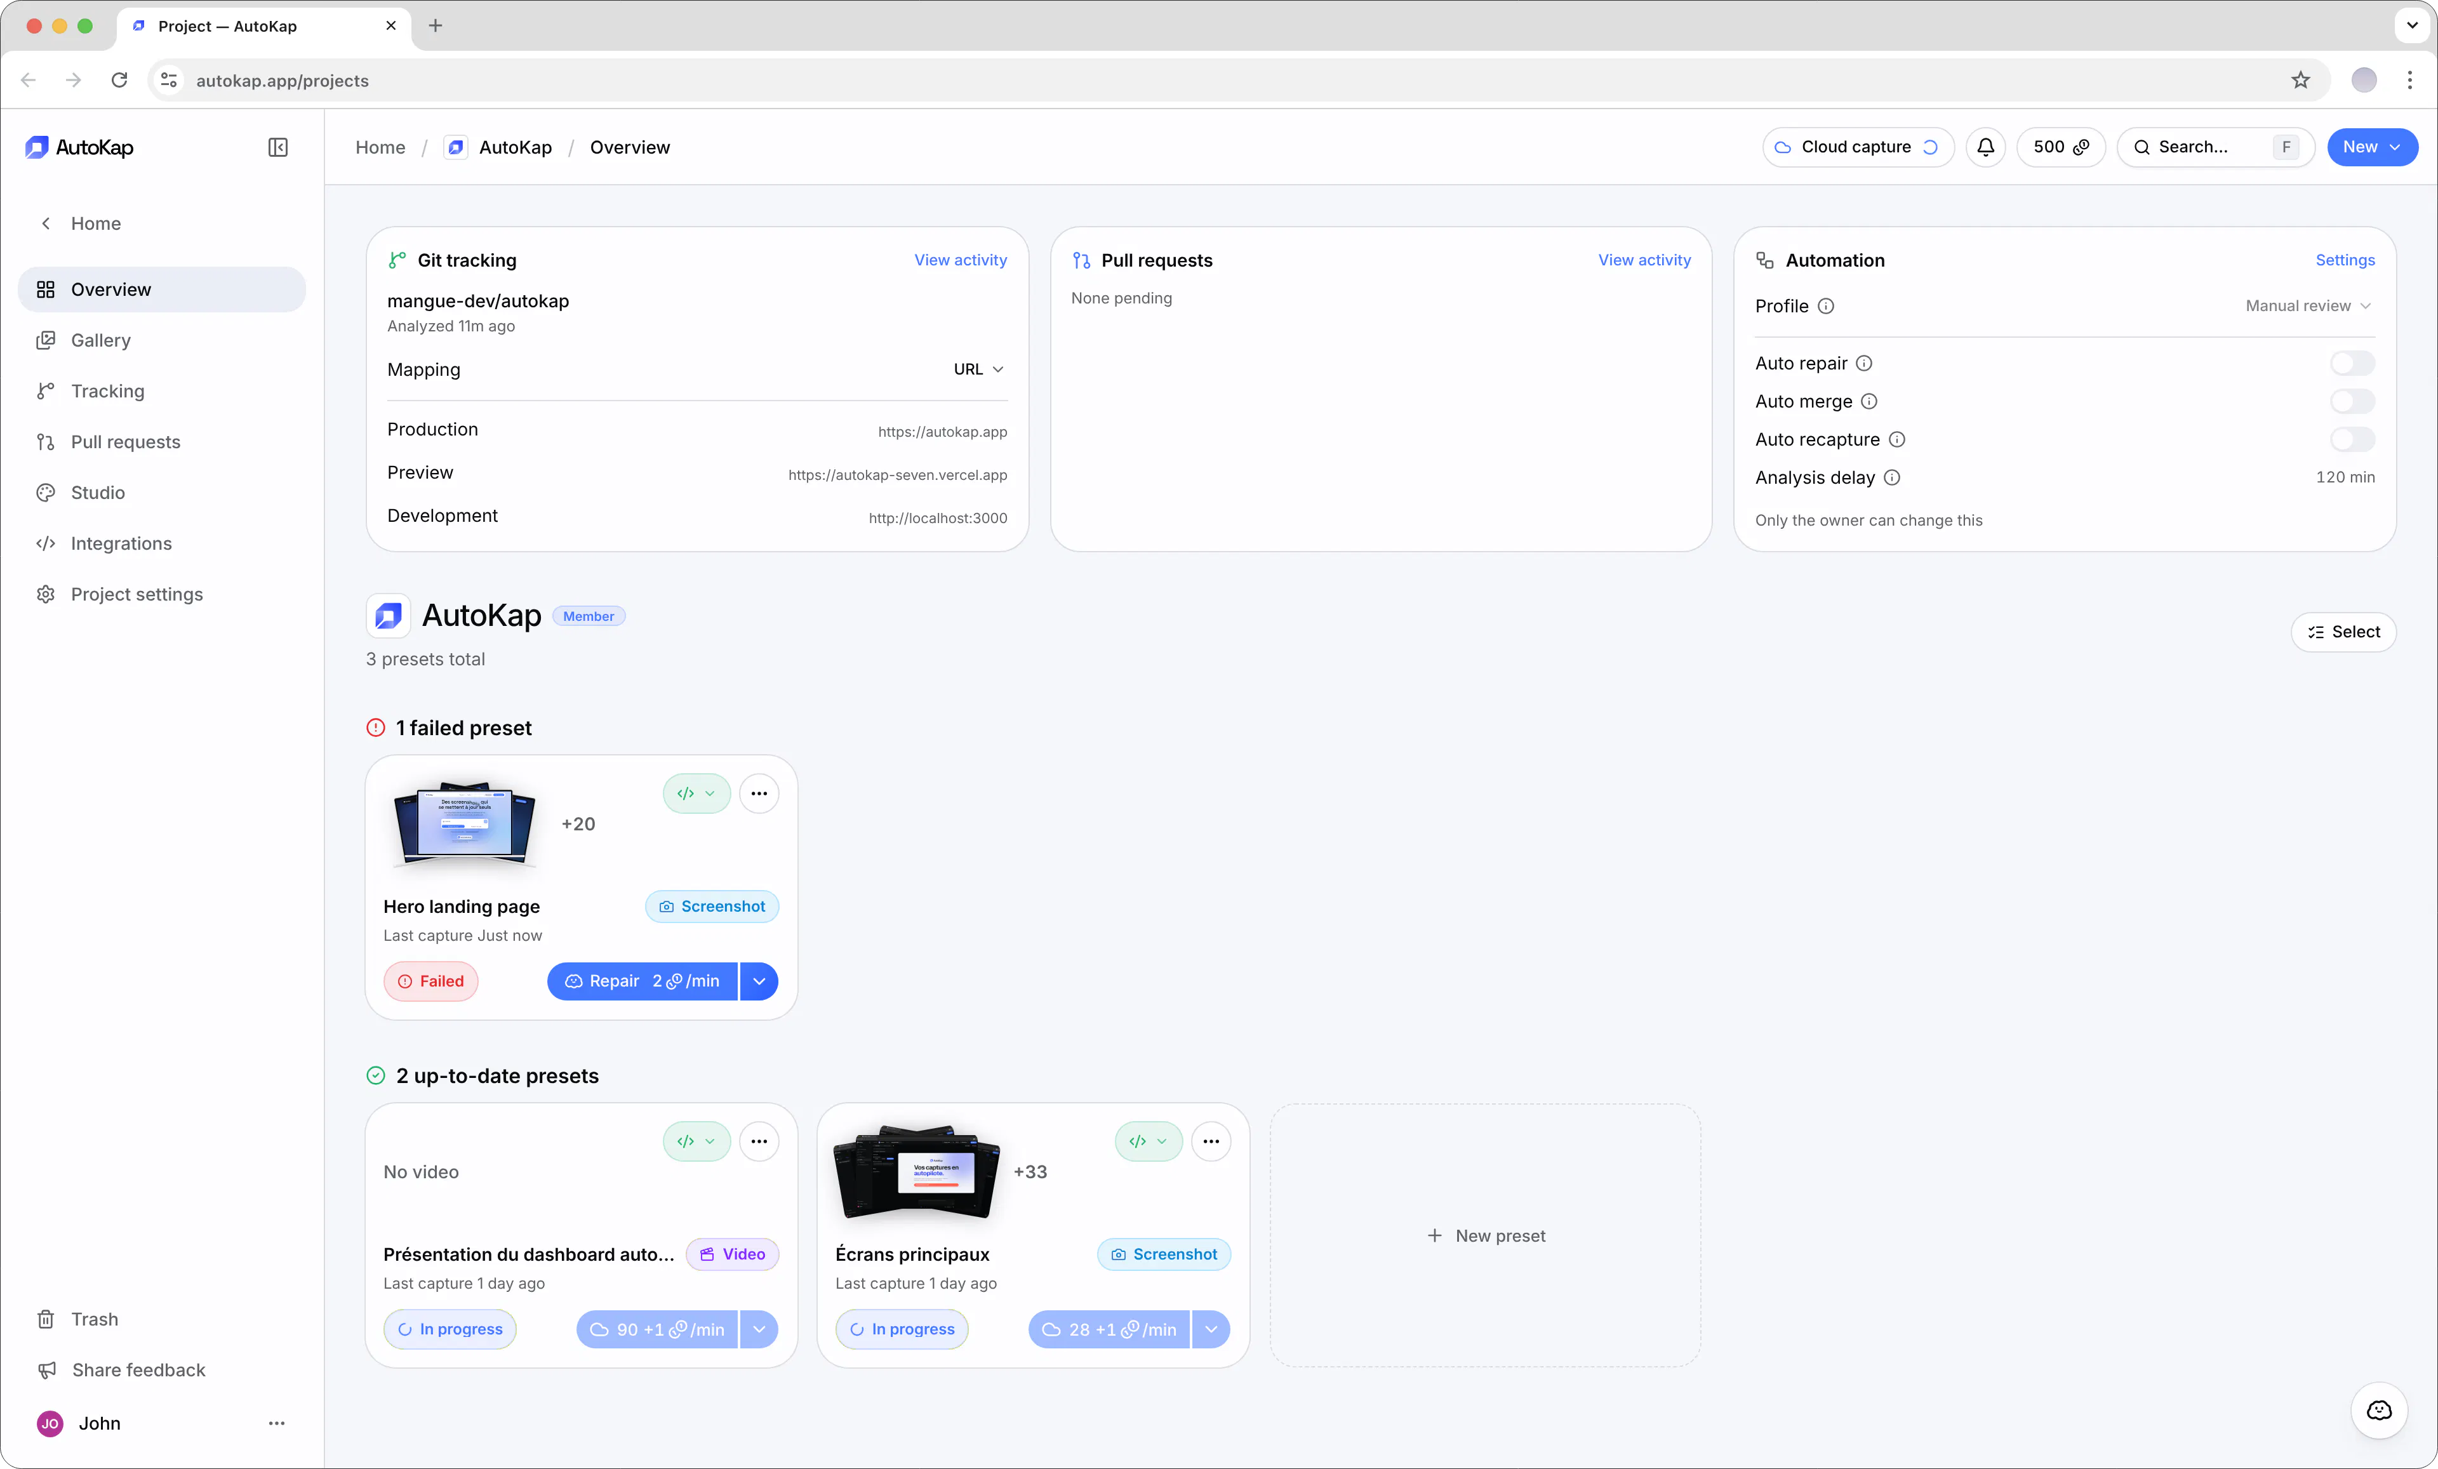Bookmark this page with the star icon
Image resolution: width=2438 pixels, height=1469 pixels.
[2300, 80]
